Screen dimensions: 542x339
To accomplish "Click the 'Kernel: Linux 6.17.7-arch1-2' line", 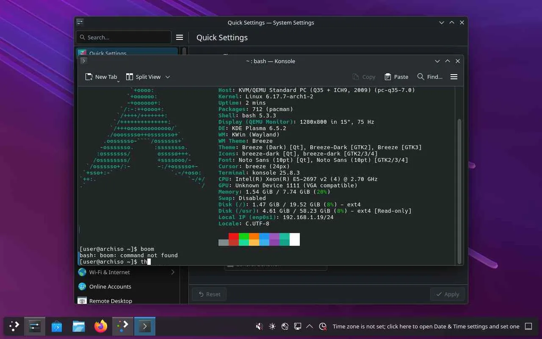I will point(266,96).
